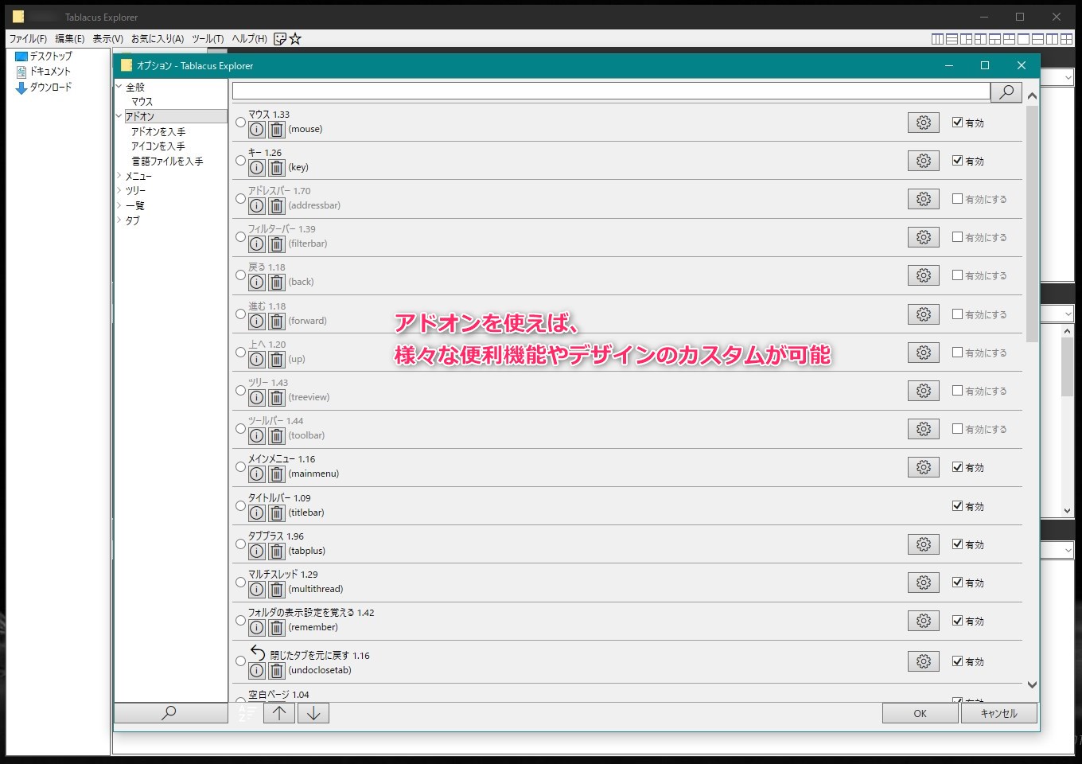1082x764 pixels.
Task: Delete the mouse addon via trash icon
Action: [276, 129]
